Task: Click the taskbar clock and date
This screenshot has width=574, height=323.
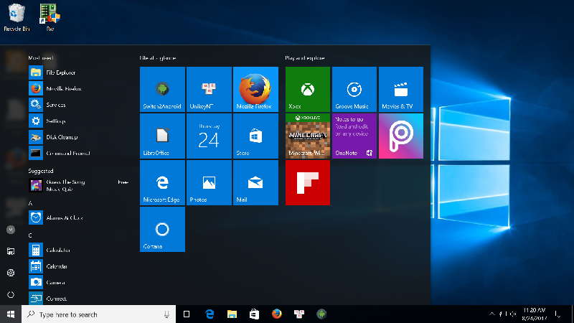Action: [x=534, y=314]
